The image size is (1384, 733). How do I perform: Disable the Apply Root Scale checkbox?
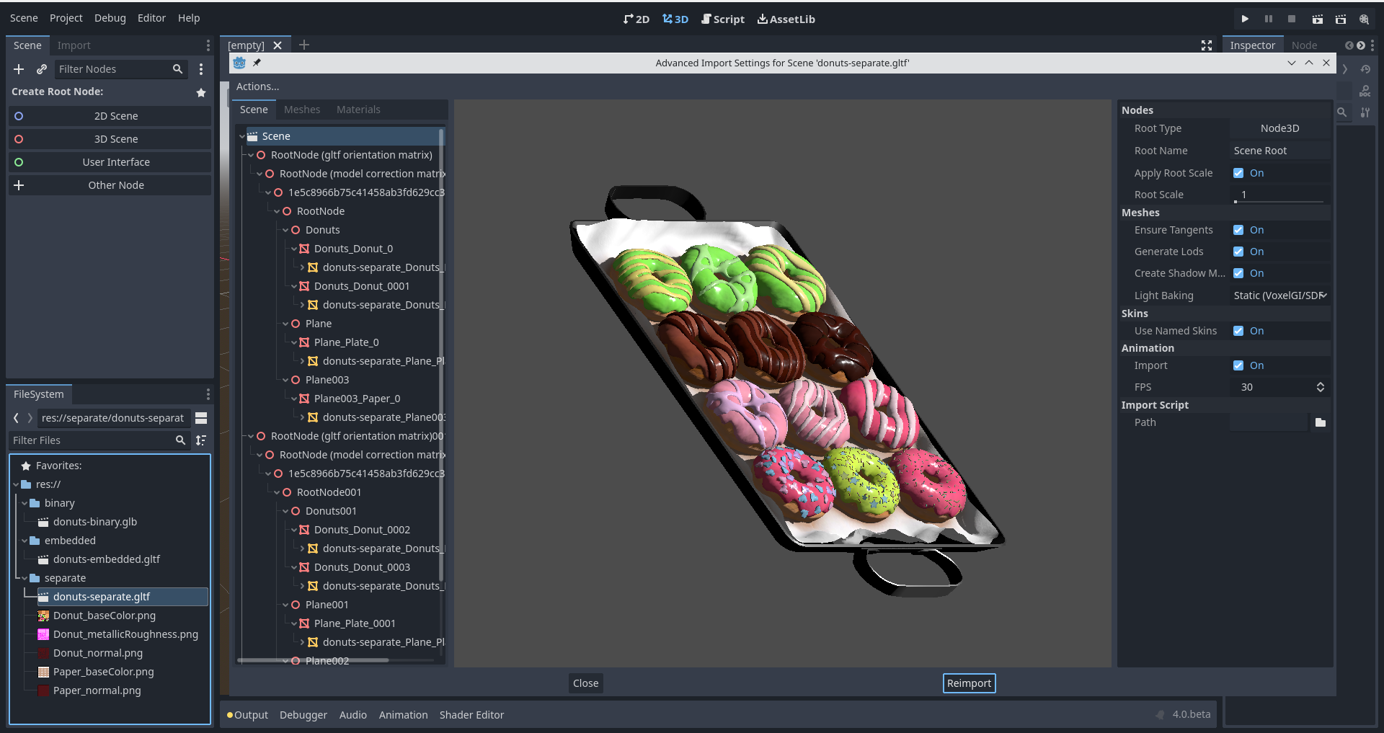[1239, 173]
